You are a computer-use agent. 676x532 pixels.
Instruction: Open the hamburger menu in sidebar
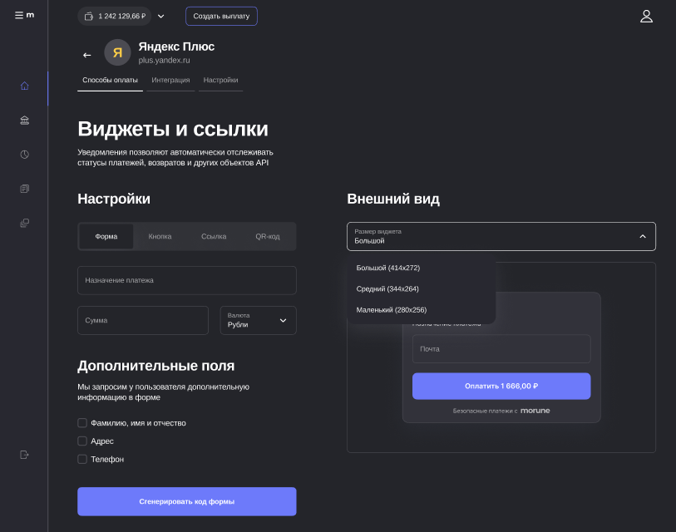(19, 15)
